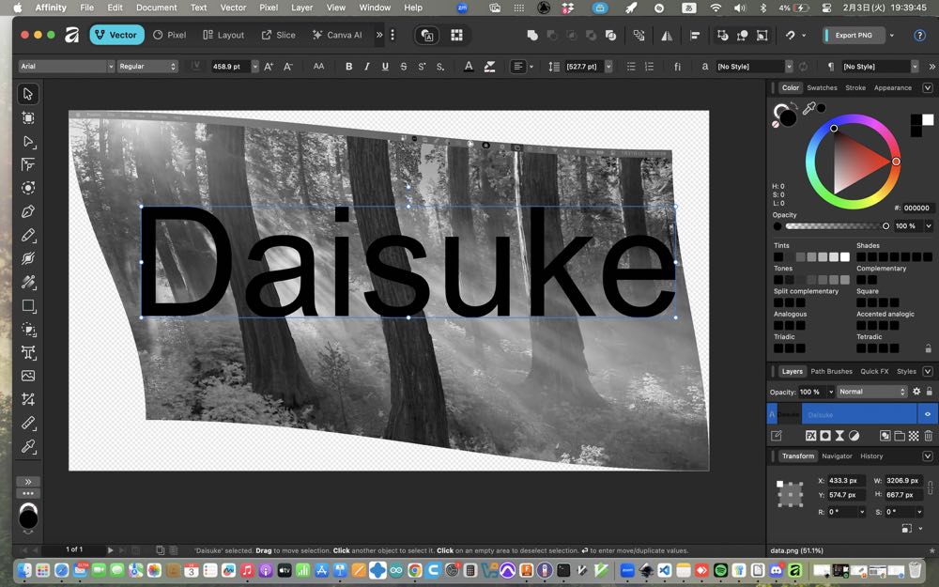Toggle Underline formatting

pos(385,67)
